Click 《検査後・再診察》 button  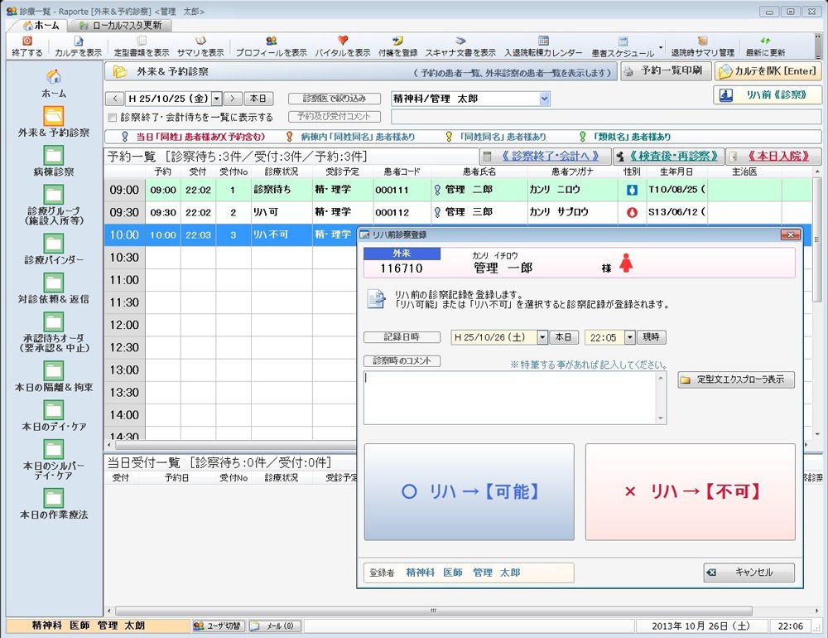667,156
